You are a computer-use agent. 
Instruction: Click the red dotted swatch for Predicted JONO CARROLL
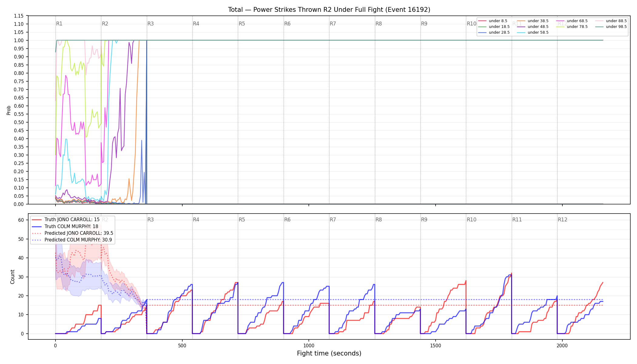pyautogui.click(x=37, y=233)
